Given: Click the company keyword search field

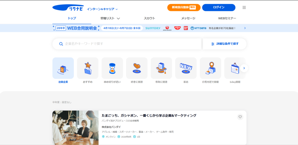Looking at the screenshot, I should (x=128, y=44).
